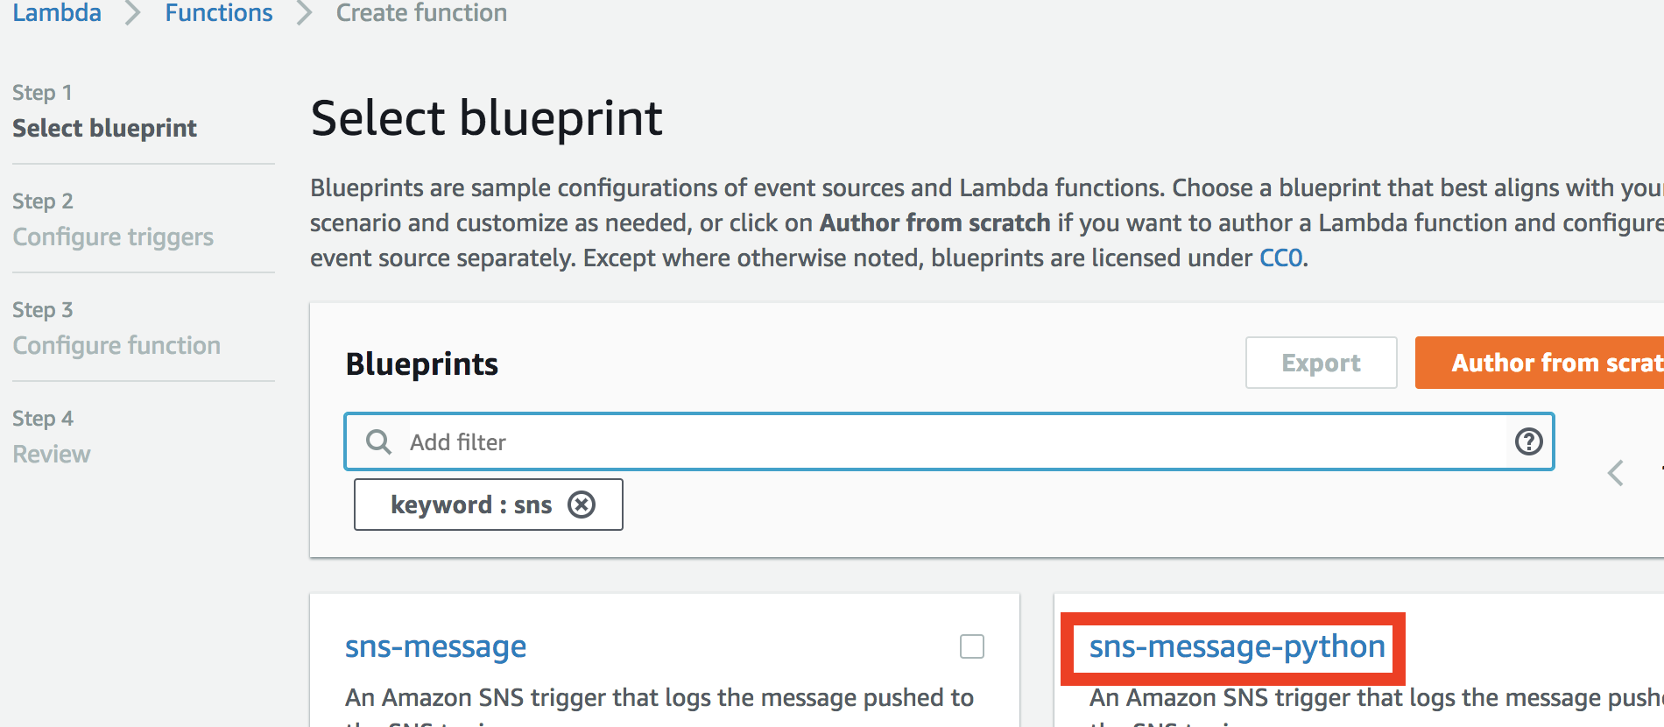Click breadcrumb chevron after Functions
Image resolution: width=1664 pixels, height=727 pixels.
305,13
